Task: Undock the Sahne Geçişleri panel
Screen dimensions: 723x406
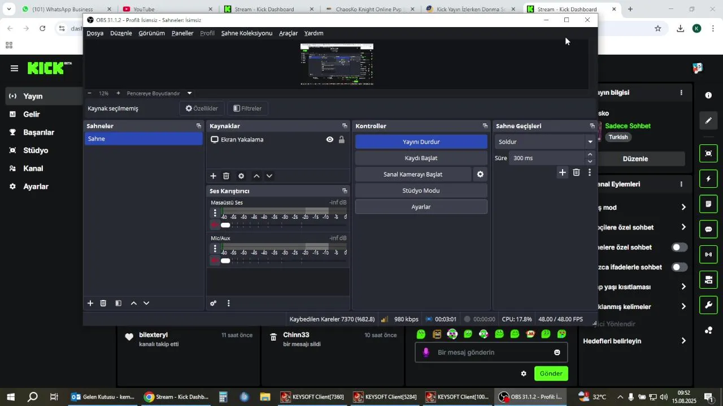Action: pos(592,126)
